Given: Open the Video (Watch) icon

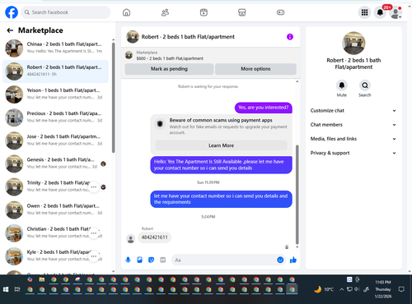Looking at the screenshot, I should [x=204, y=12].
